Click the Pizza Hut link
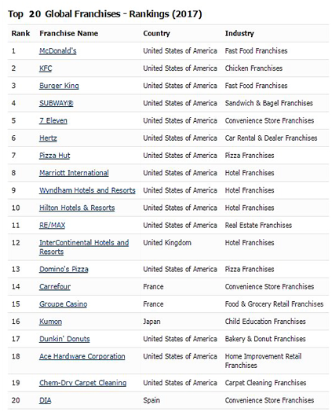 tap(54, 156)
